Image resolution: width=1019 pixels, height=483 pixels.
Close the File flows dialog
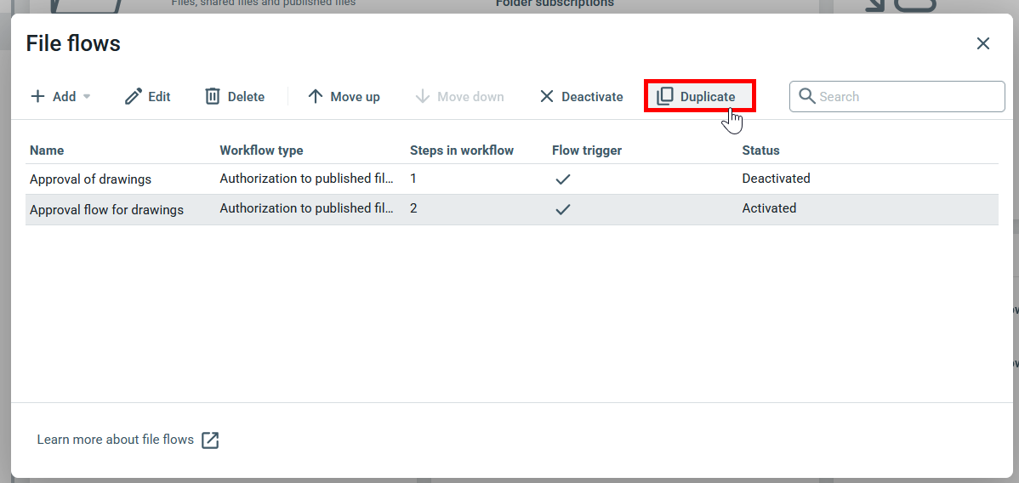(983, 43)
